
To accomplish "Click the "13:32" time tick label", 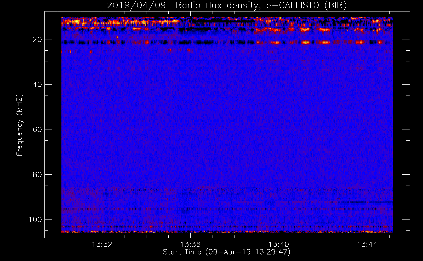I will pyautogui.click(x=102, y=245).
